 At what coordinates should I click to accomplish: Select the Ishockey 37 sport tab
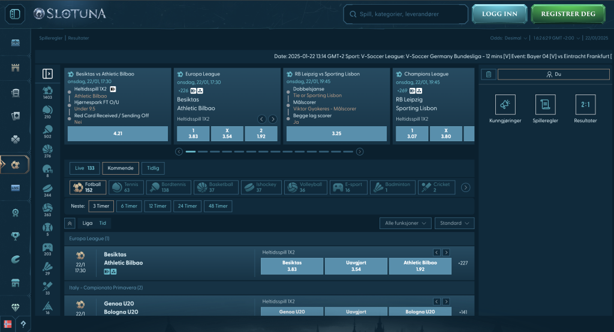click(x=261, y=187)
